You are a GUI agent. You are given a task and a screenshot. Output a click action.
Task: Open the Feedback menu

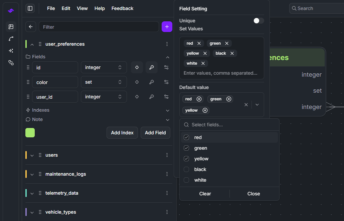click(122, 8)
